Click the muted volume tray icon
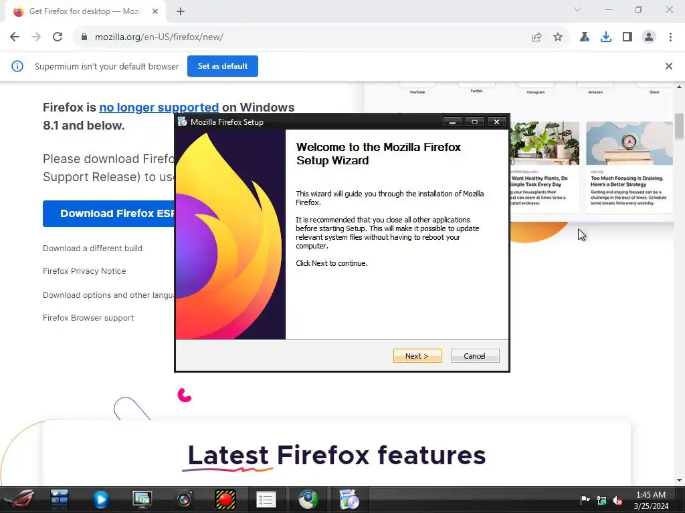Image resolution: width=685 pixels, height=513 pixels. click(617, 501)
